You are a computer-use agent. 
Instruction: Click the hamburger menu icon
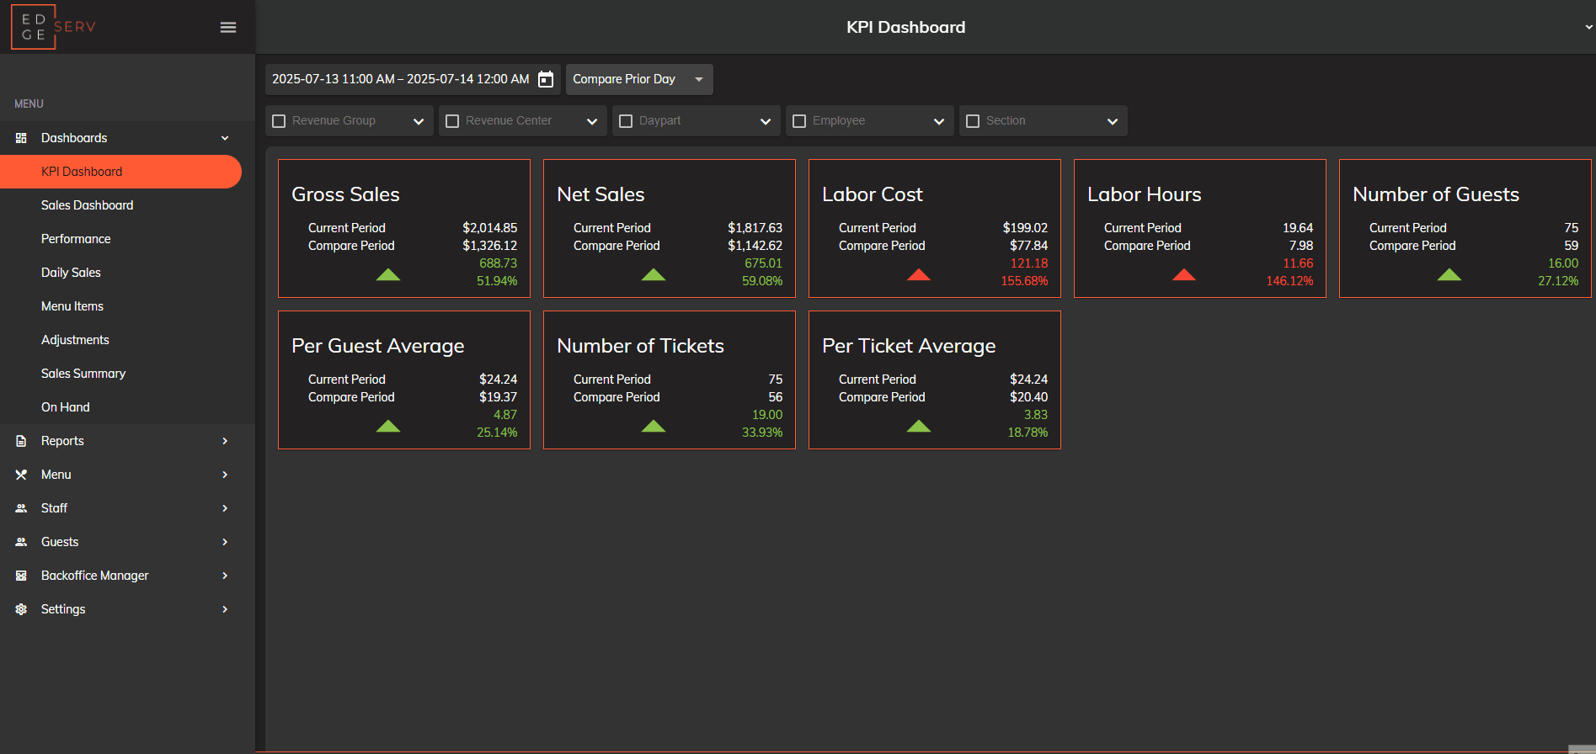pos(227,28)
